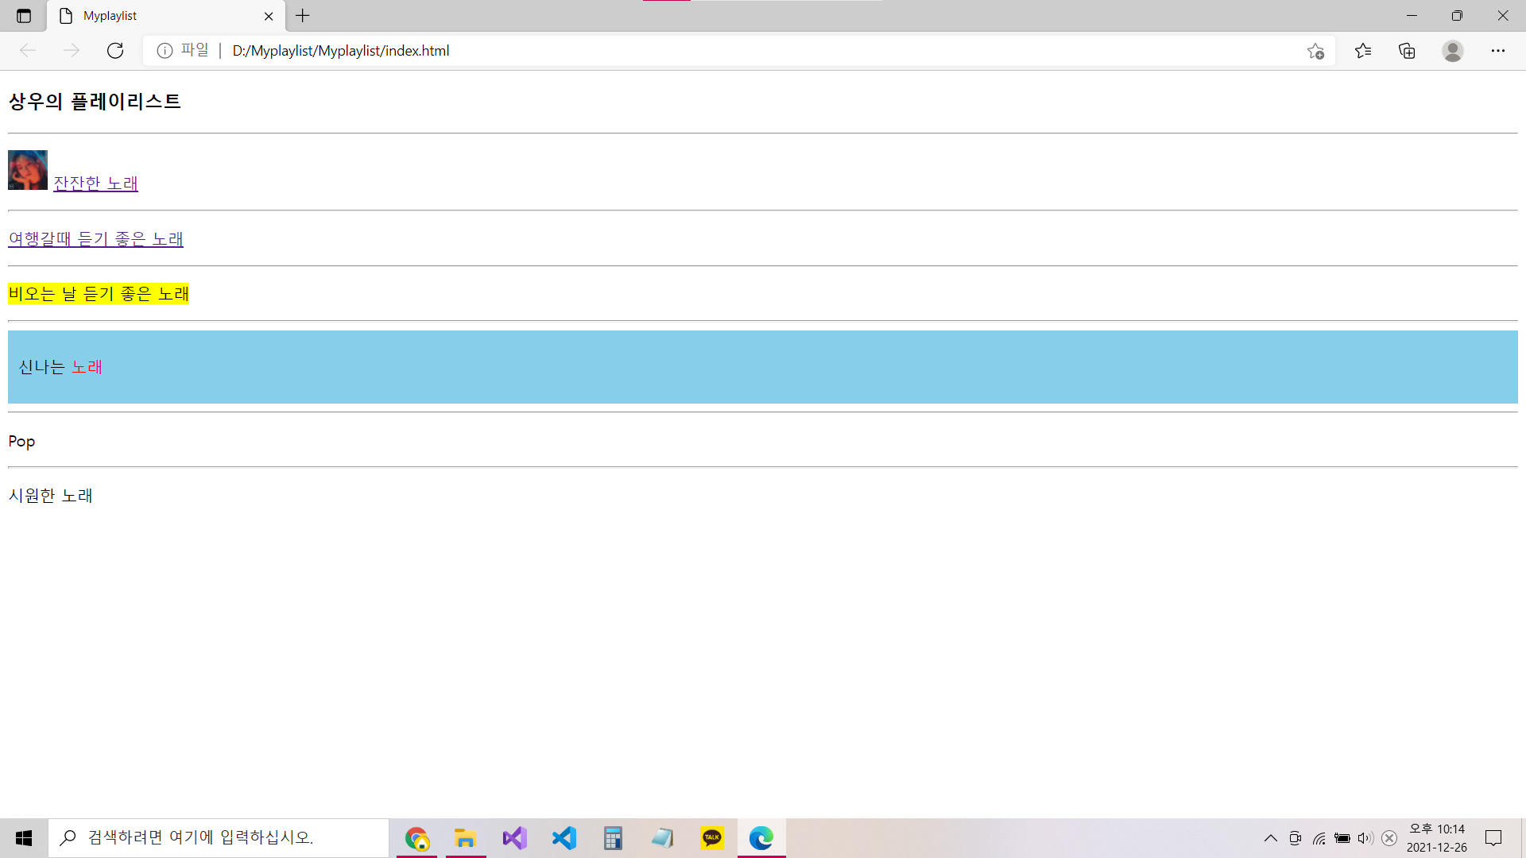This screenshot has height=858, width=1526.
Task: Open a new tab with plus
Action: pos(303,16)
